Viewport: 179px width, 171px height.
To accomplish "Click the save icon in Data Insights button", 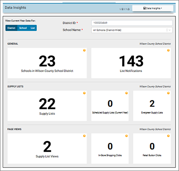I will (145, 8).
